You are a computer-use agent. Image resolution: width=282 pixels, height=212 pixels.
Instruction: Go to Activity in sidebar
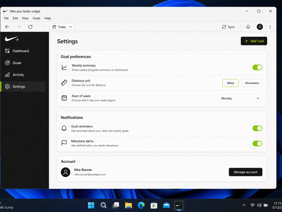point(23,75)
